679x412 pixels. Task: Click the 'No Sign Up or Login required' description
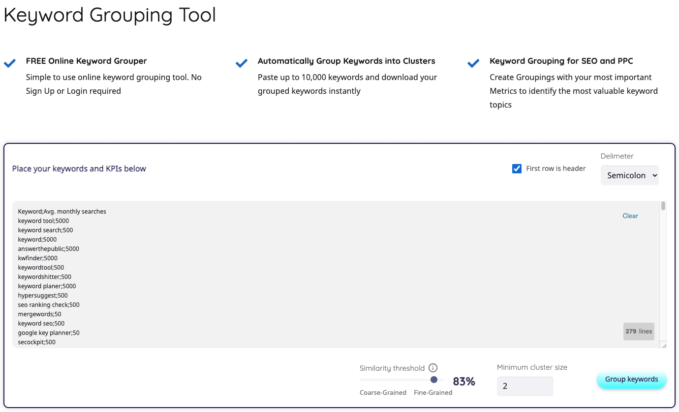(x=114, y=84)
